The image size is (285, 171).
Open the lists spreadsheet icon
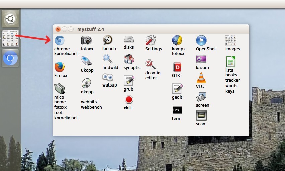pos(231,62)
